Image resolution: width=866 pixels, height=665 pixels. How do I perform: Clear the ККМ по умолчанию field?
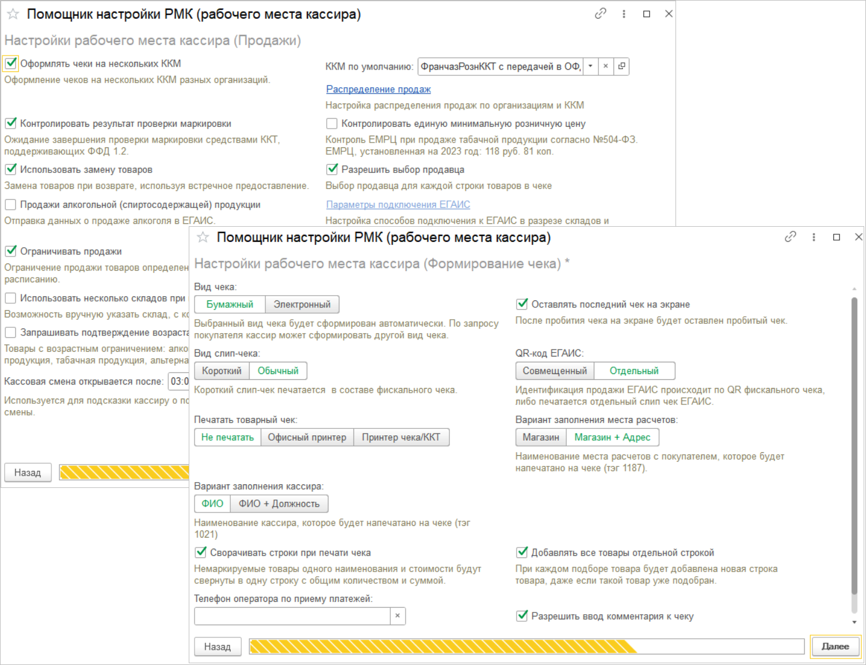click(x=606, y=67)
